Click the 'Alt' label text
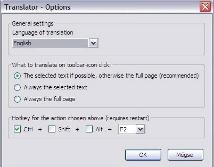214x167 pixels. click(x=99, y=129)
